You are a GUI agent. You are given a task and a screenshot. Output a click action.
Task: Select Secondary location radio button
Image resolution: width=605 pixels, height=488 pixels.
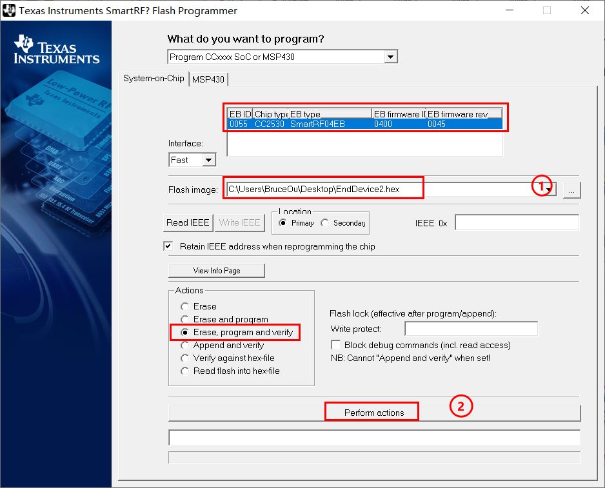[x=326, y=223]
